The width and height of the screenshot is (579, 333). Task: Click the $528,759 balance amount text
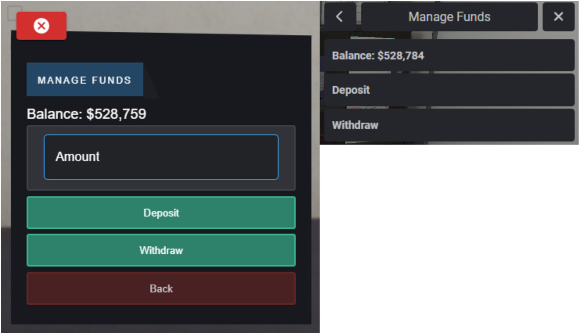116,114
